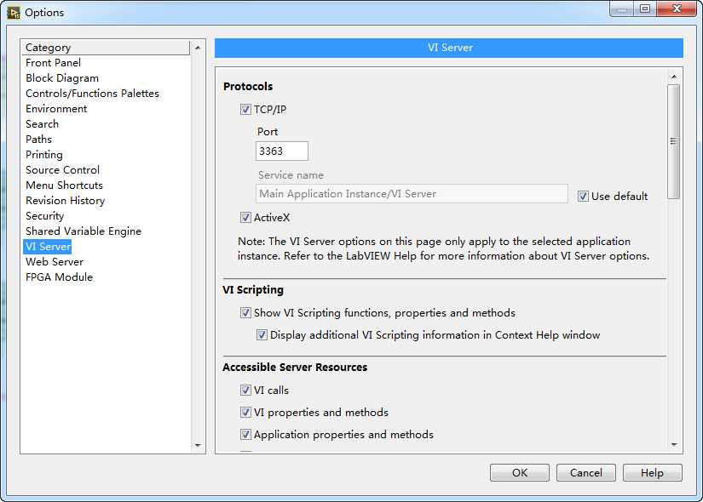
Task: Select the Menu Shortcuts category
Action: (x=64, y=185)
